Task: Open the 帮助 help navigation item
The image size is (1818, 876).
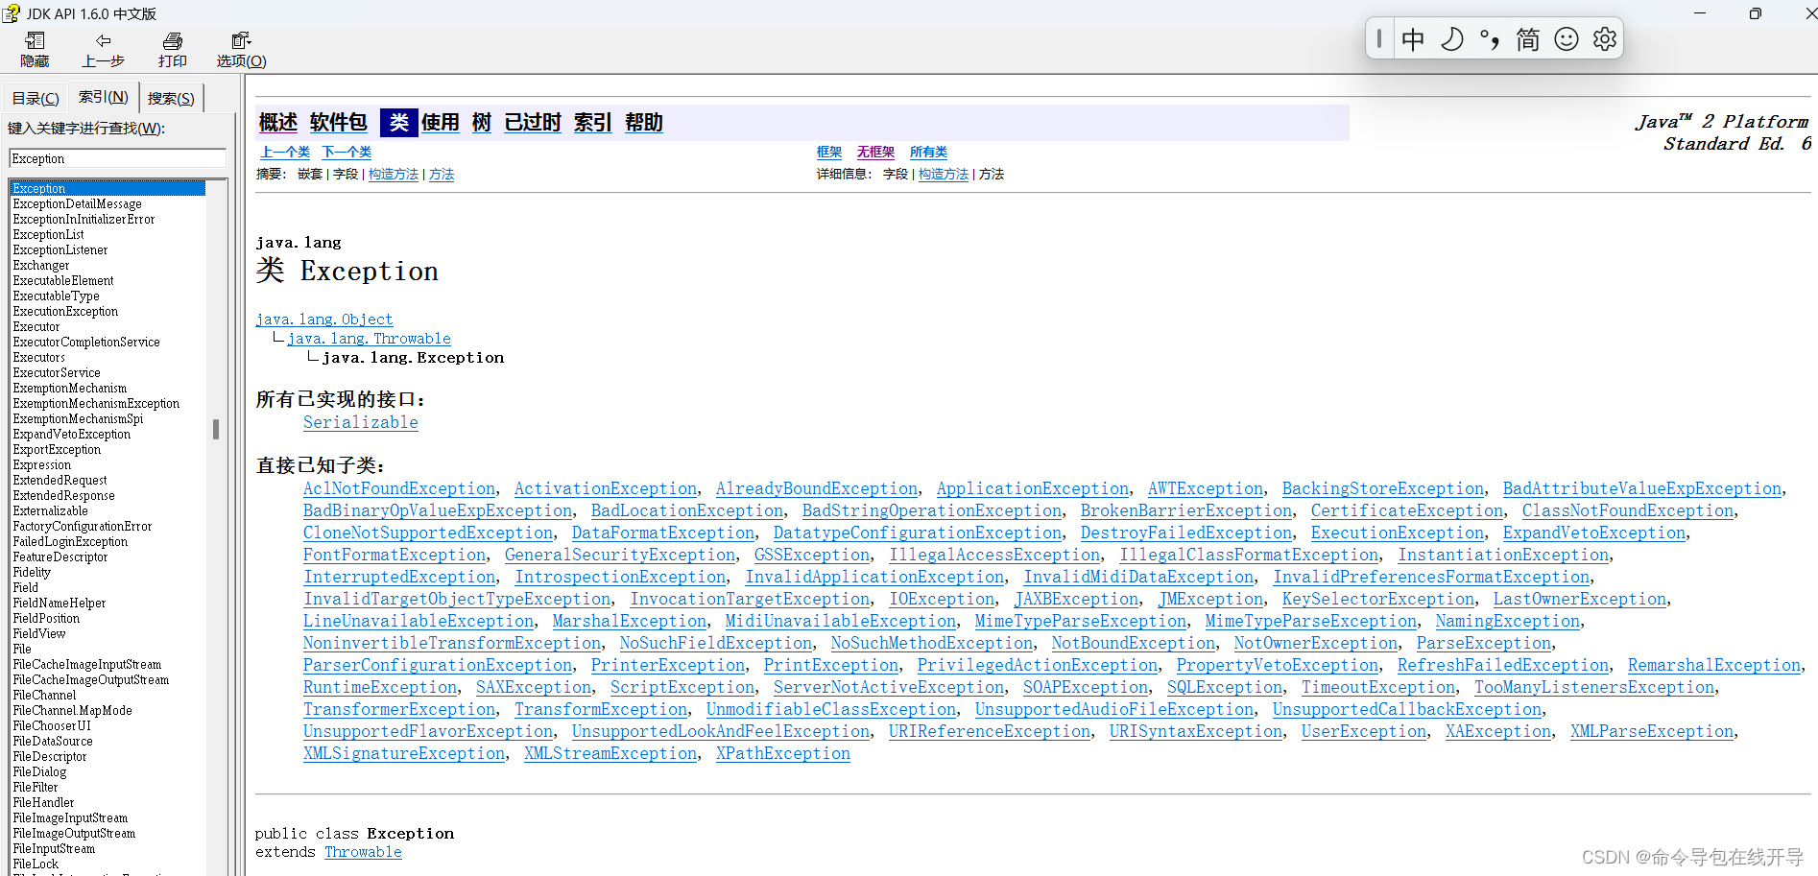Action: pyautogui.click(x=644, y=123)
